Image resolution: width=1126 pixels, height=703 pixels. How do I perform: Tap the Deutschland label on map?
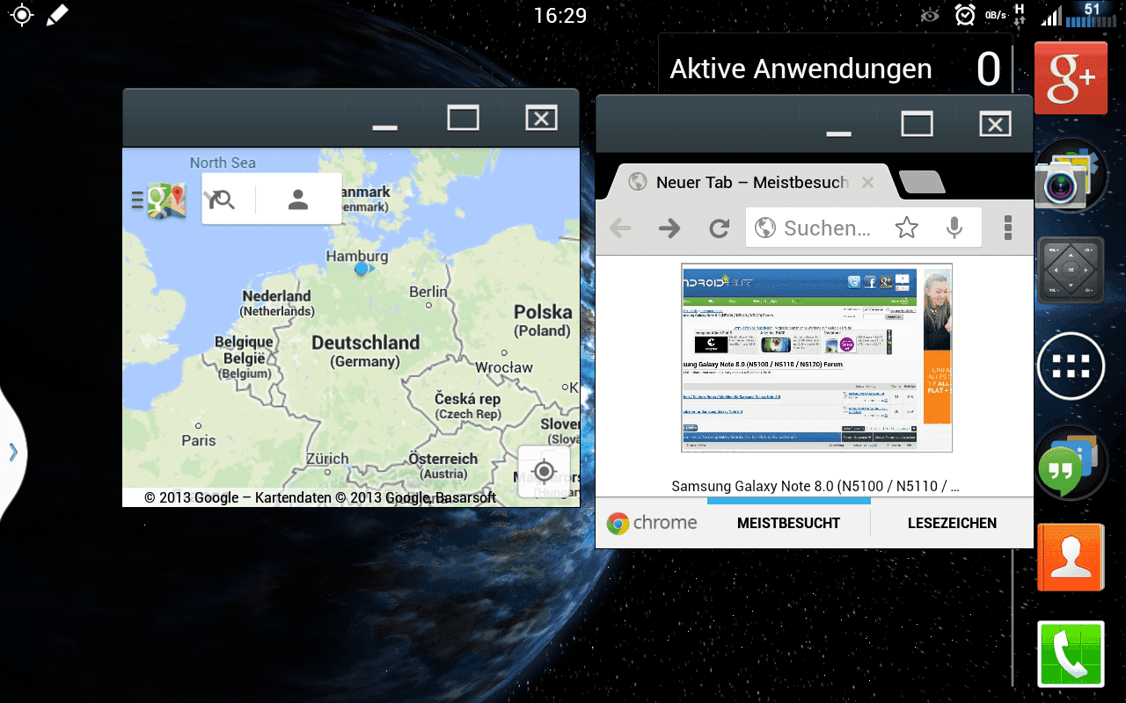tap(365, 343)
